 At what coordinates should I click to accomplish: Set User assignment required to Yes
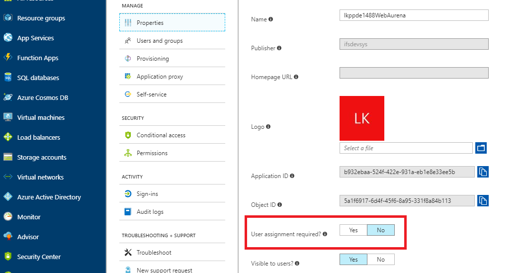353,230
